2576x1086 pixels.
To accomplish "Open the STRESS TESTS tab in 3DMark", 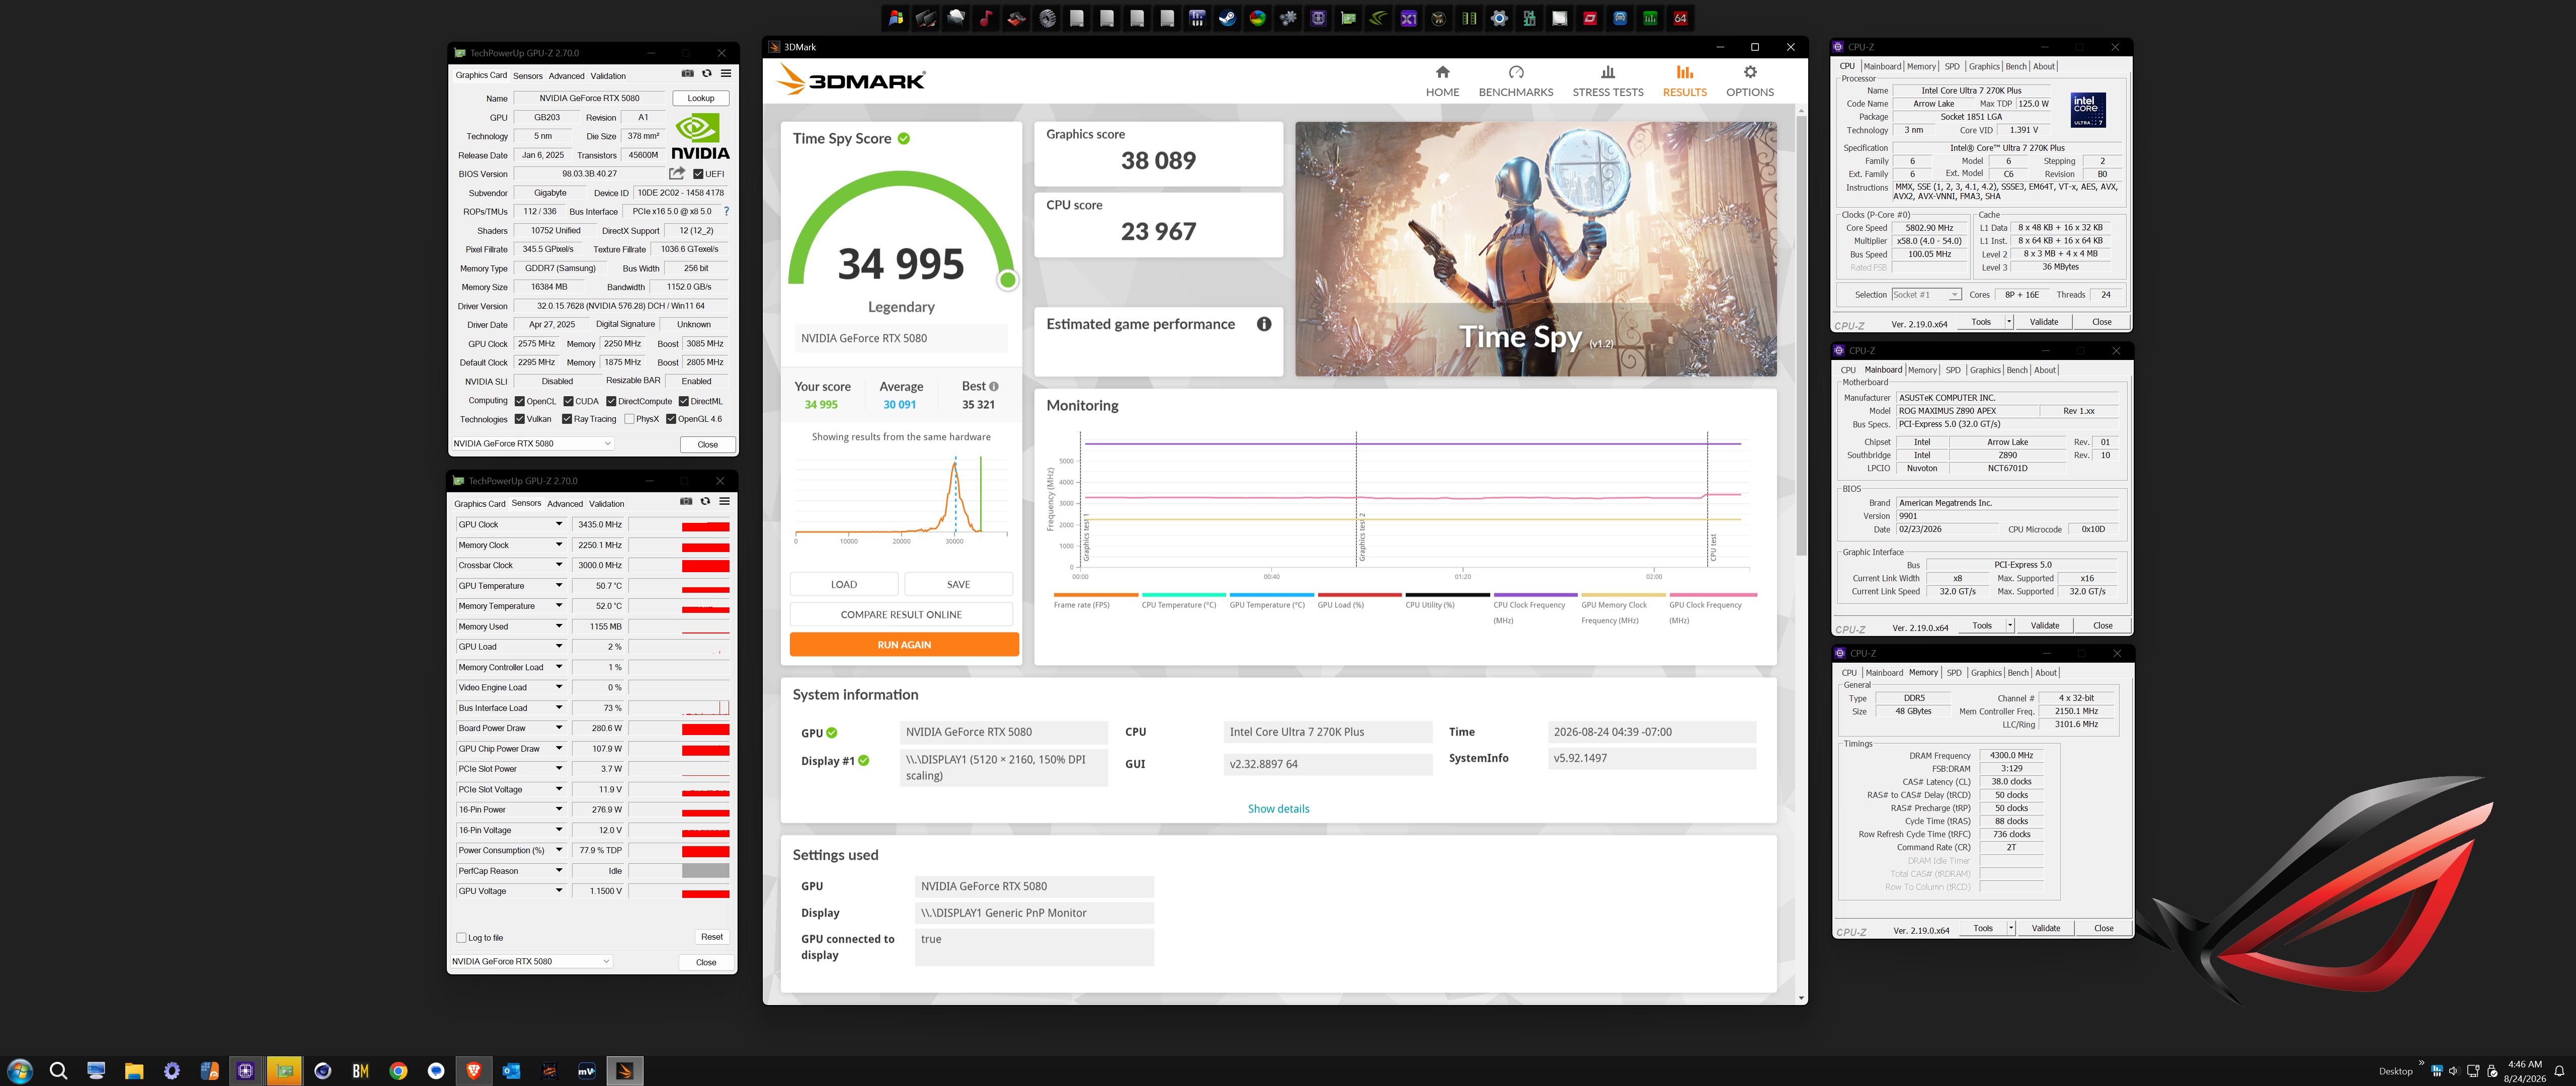I will coord(1607,81).
